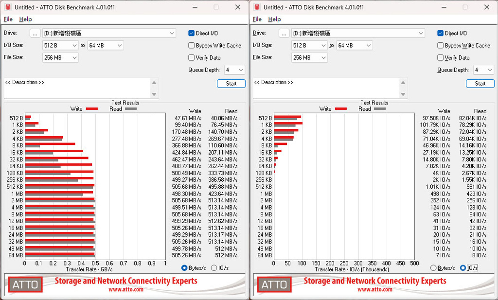Click write value 101.79K IO/s
The image size is (498, 300).
point(435,125)
